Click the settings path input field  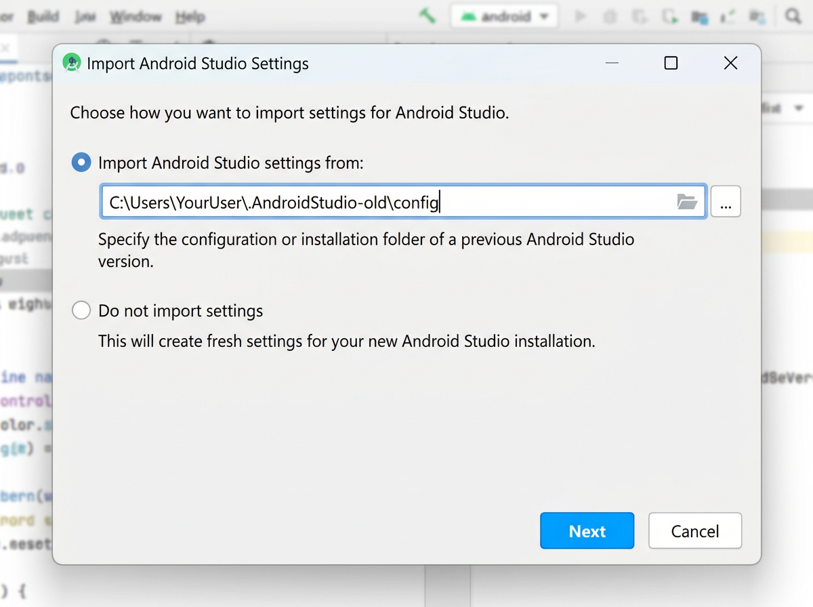tap(404, 201)
